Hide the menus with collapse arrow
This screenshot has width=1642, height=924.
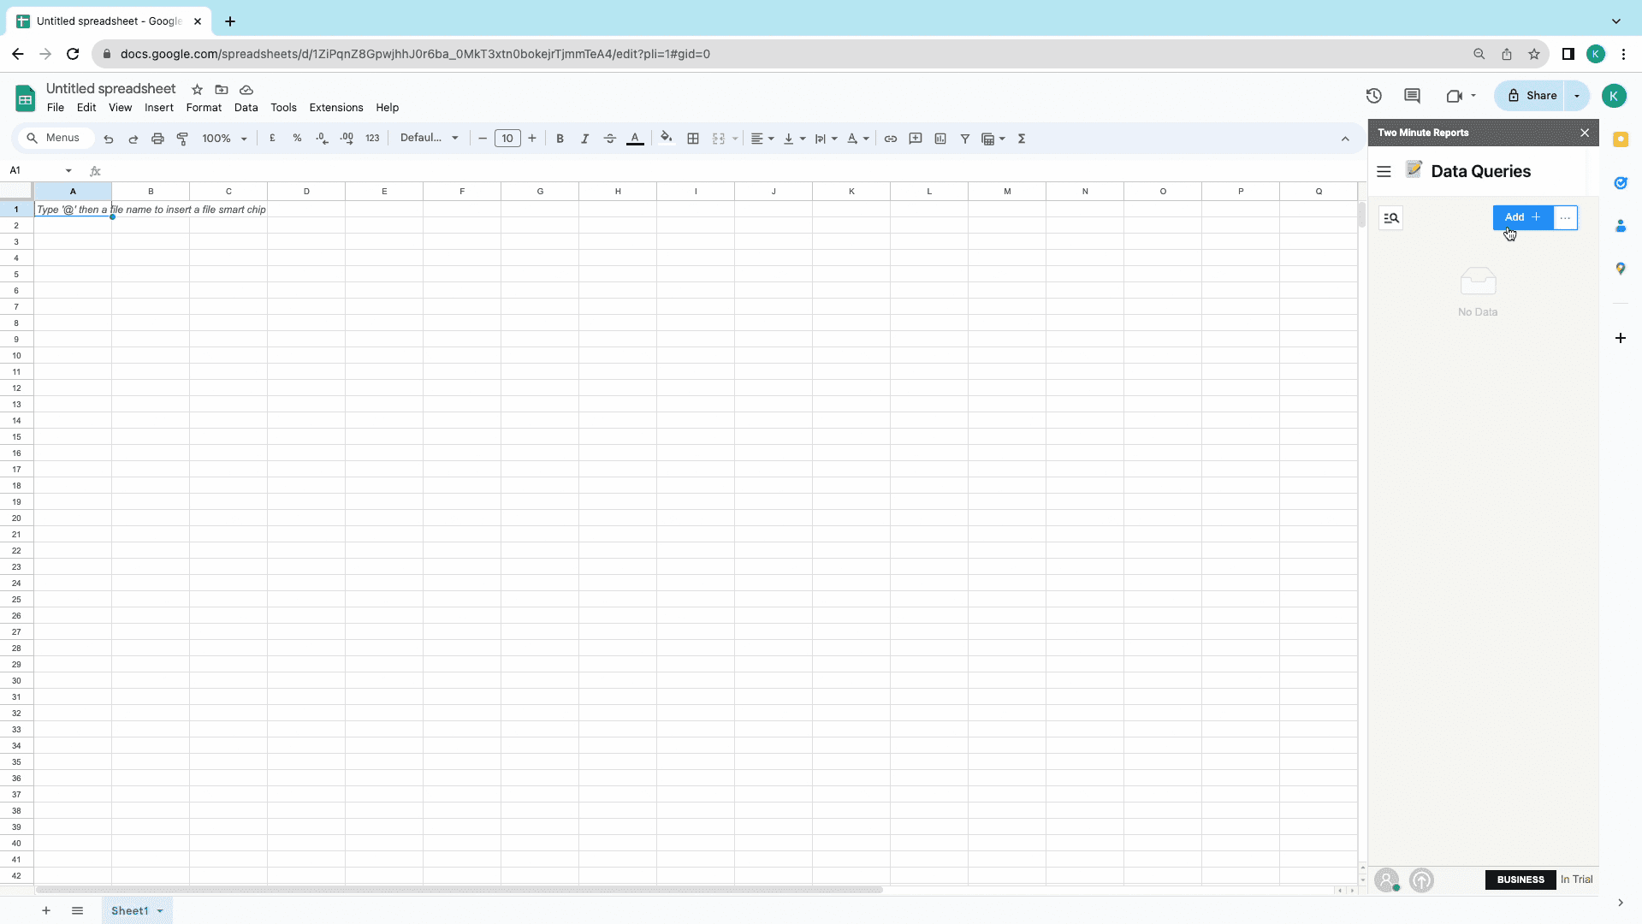[1345, 139]
